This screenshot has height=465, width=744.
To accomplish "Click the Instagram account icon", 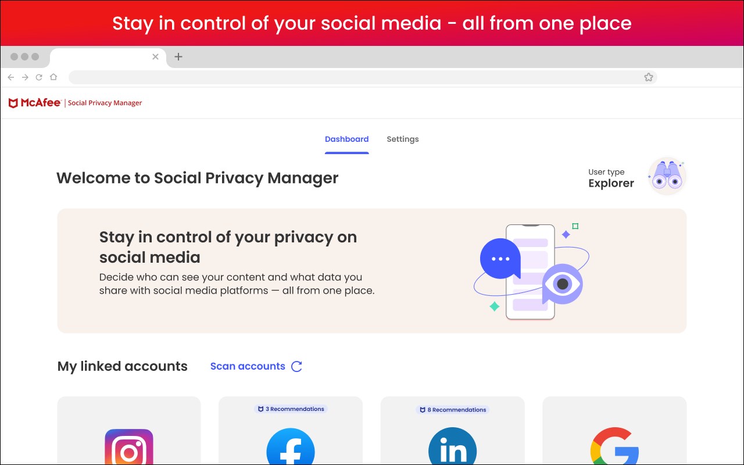I will [x=129, y=448].
